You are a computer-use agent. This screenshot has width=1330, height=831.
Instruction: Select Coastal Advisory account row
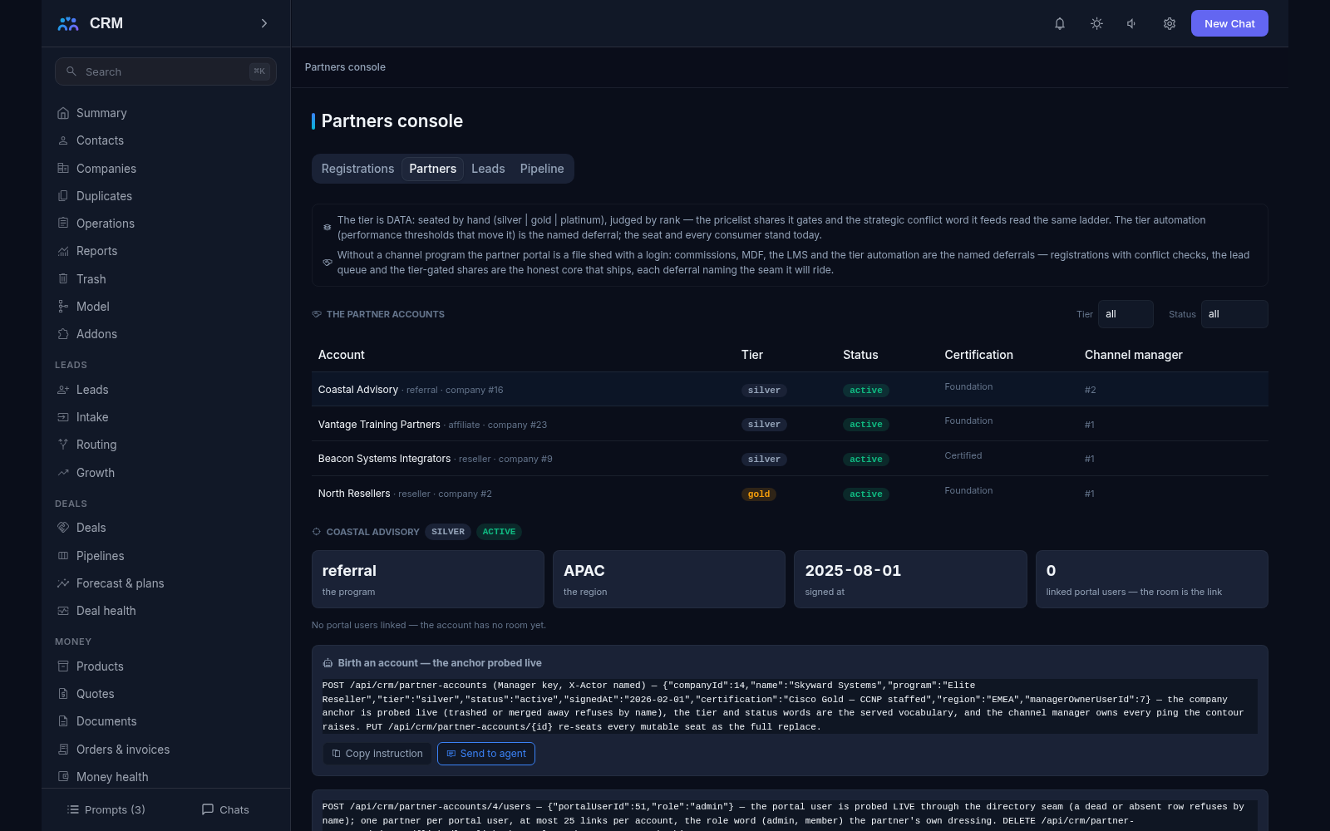tap(790, 390)
